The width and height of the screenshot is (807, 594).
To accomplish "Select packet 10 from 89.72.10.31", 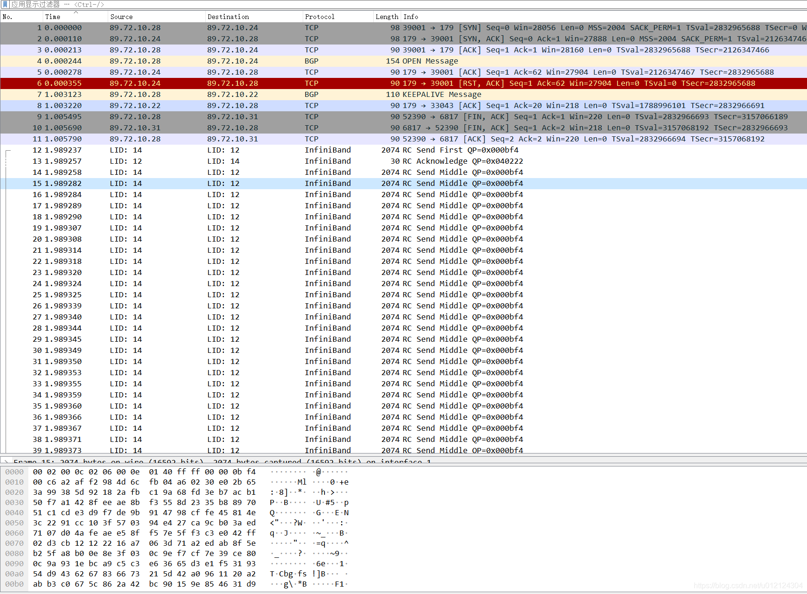I will (x=403, y=128).
